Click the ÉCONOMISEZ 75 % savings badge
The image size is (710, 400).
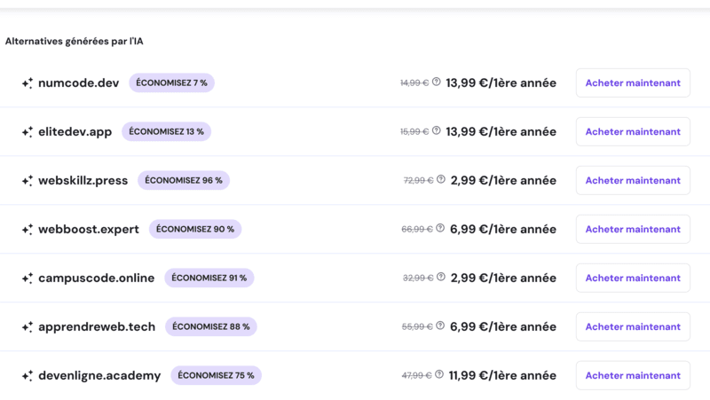[216, 375]
